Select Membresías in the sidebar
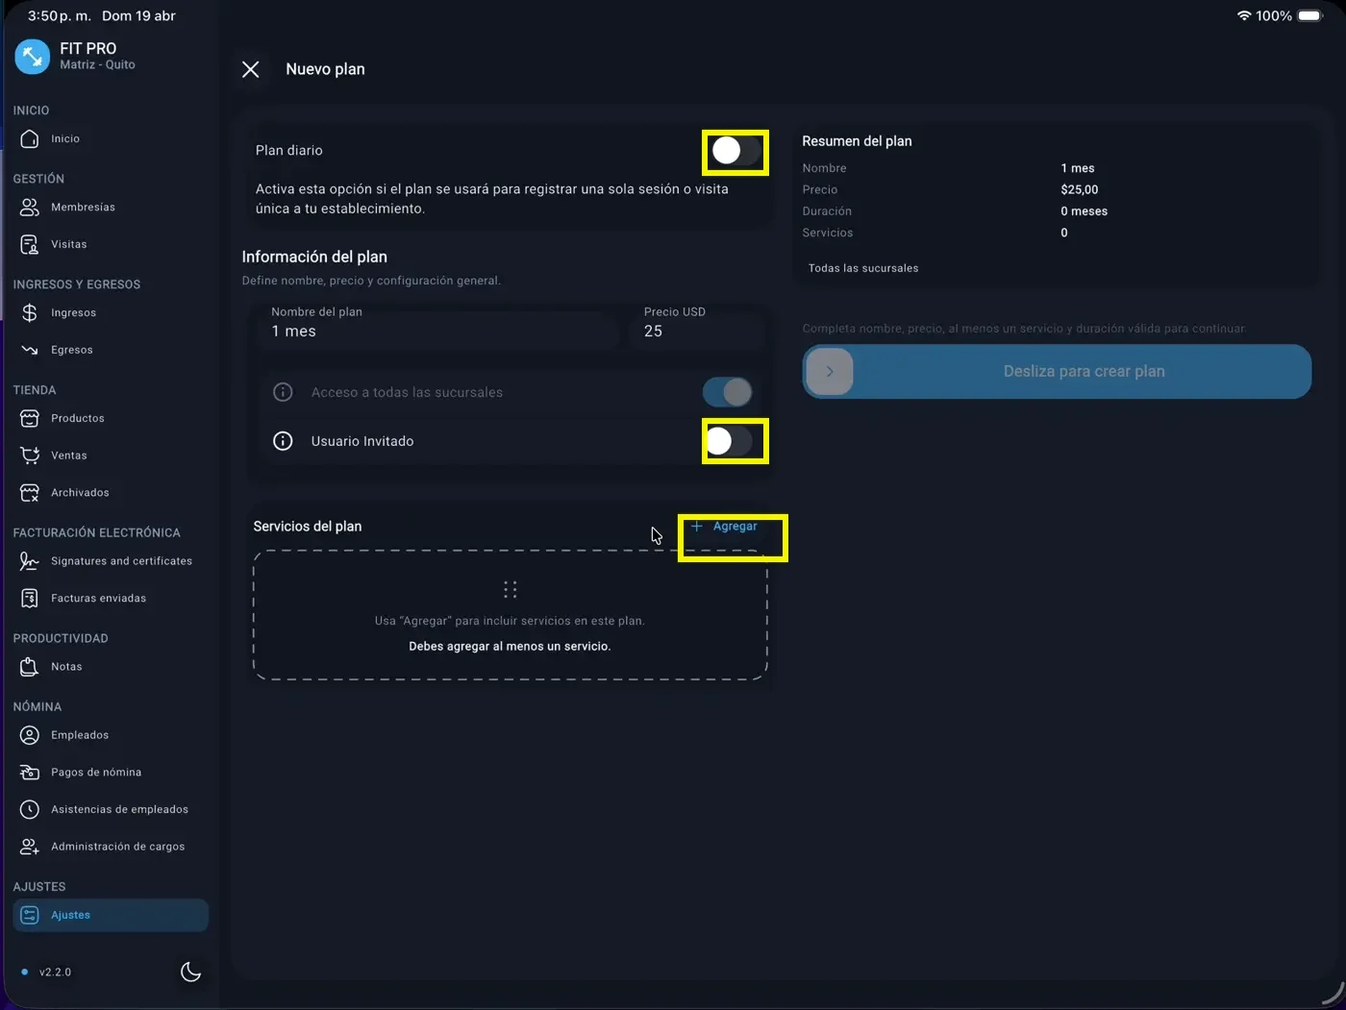1346x1010 pixels. pyautogui.click(x=82, y=207)
